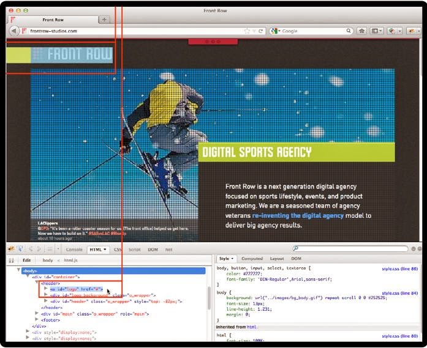
Task: Click the browser Home icon
Action: point(361,31)
